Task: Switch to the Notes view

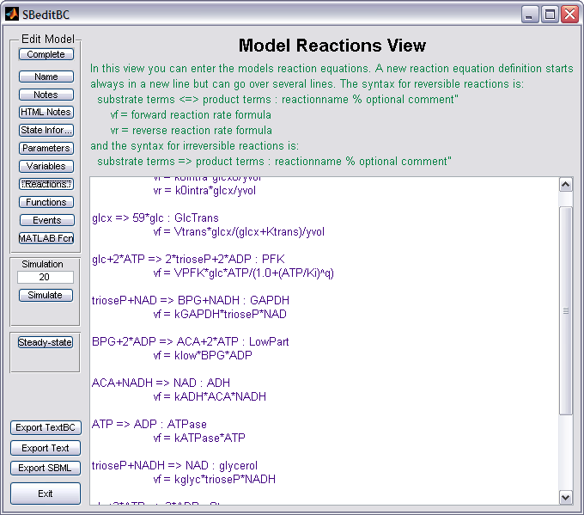Action: (46, 95)
